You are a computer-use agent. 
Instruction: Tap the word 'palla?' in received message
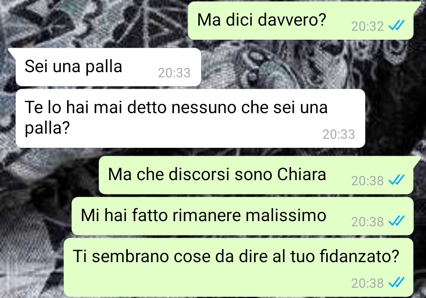point(47,128)
